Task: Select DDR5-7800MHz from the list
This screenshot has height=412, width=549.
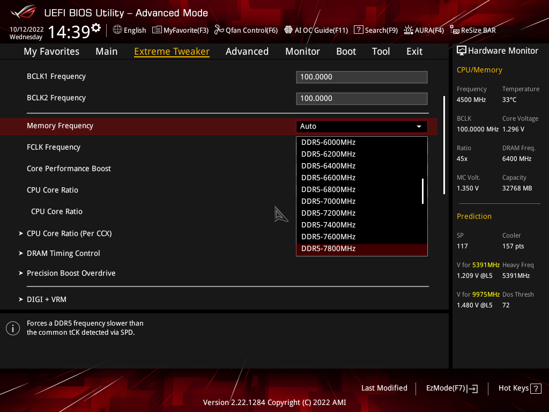Action: [328, 249]
